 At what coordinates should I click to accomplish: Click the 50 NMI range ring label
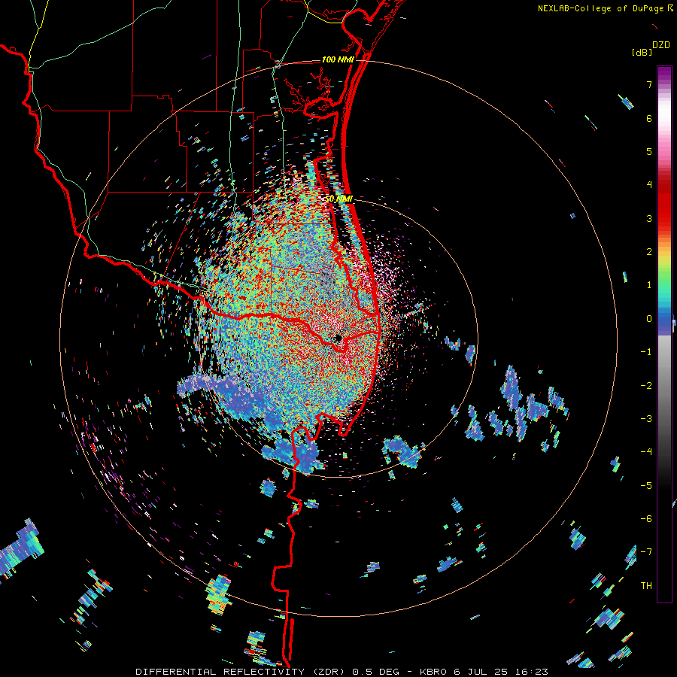(339, 199)
